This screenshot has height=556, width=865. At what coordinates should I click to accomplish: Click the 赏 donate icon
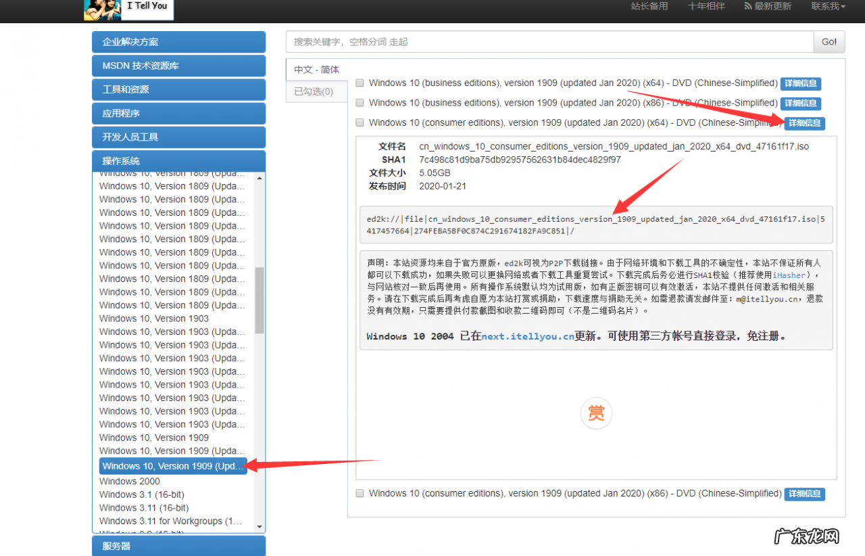click(596, 413)
